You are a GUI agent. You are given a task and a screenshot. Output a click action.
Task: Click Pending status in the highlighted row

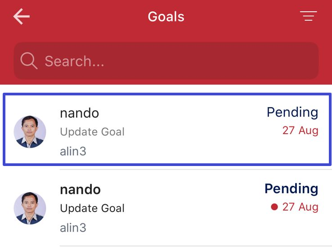click(x=292, y=112)
